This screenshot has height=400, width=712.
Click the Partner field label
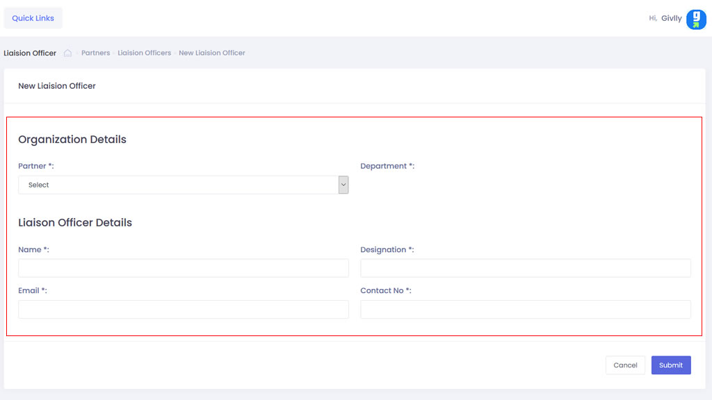tap(35, 166)
